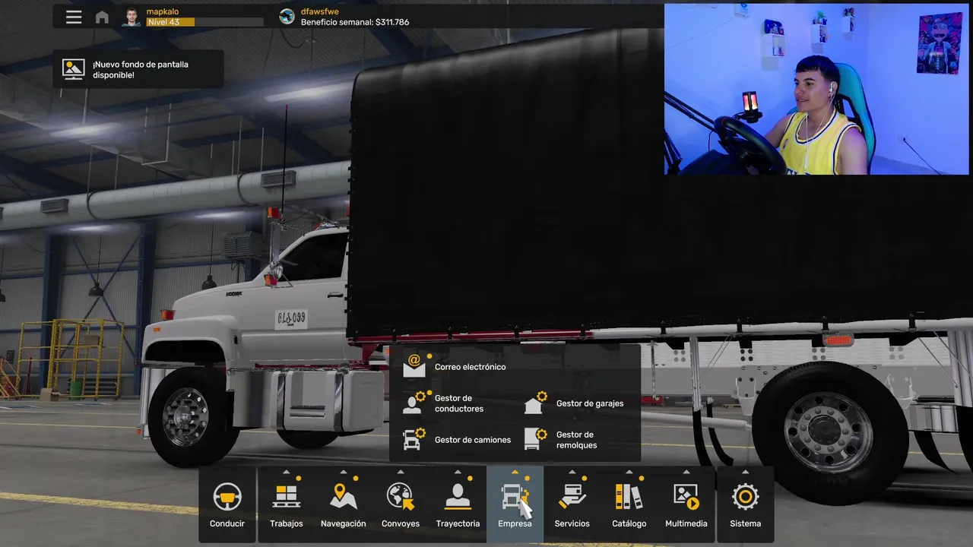Click the Gestor de camiones icon
Viewport: 973px width, 547px height.
pos(414,439)
